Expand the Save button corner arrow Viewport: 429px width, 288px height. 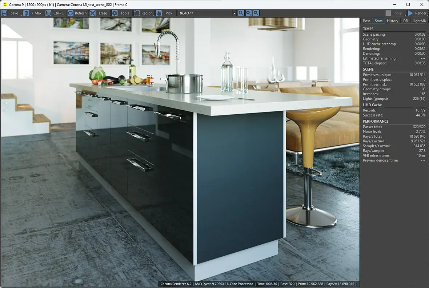(21, 15)
